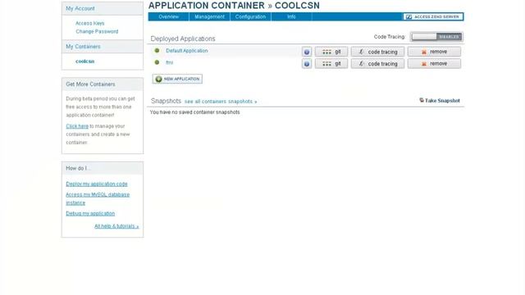Click git button for second deployed application
Viewport: 525px width, 295px height.
[x=331, y=64]
